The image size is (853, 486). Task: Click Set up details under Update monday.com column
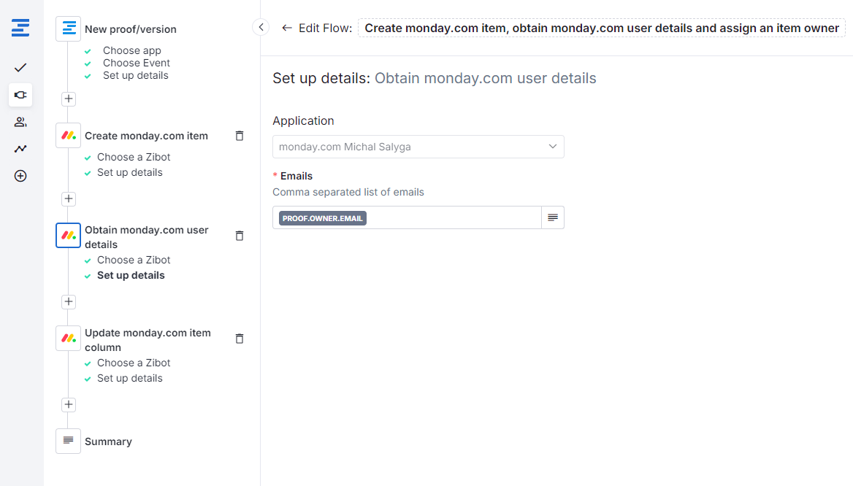click(130, 378)
